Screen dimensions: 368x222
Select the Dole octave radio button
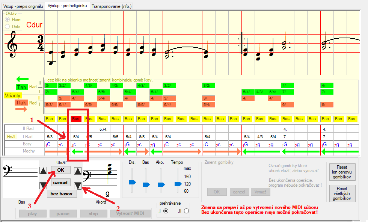[x=8, y=27]
